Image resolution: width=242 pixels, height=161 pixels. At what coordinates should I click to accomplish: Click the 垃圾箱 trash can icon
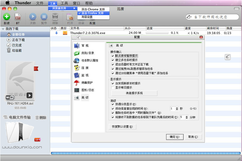click(9, 50)
